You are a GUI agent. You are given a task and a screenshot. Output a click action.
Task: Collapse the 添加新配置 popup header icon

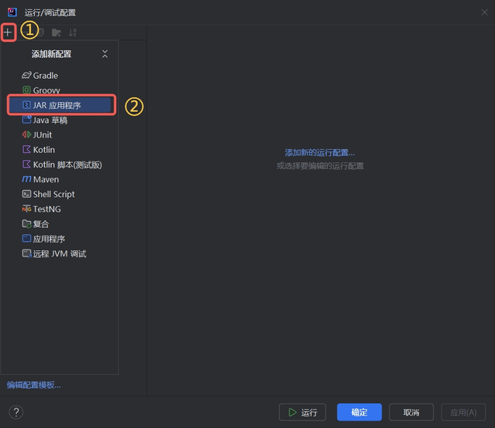[105, 54]
